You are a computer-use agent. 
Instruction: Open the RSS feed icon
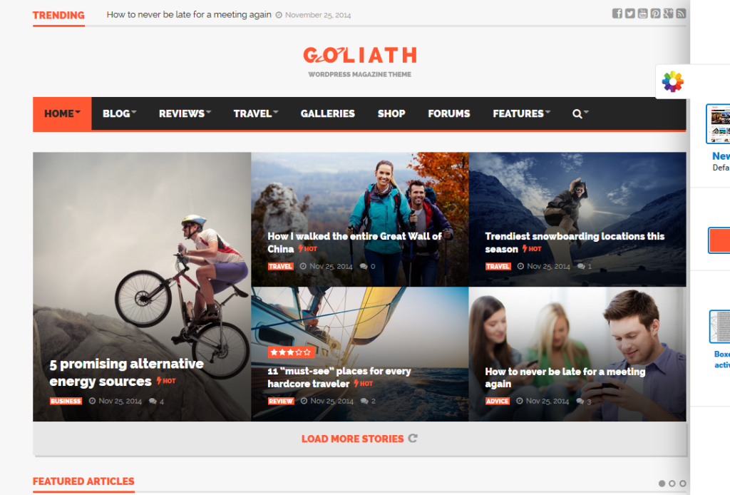[x=681, y=14]
